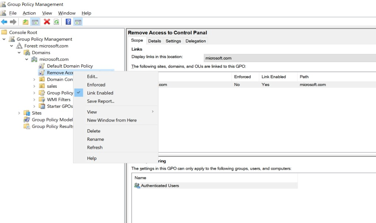
Task: Toggle Enforced in the context menu
Action: click(x=115, y=85)
